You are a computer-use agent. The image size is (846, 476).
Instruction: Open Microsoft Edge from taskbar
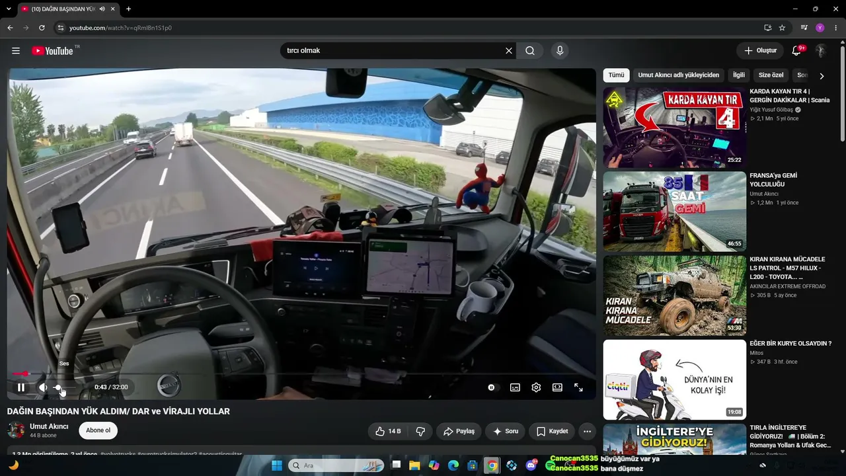pos(453,465)
